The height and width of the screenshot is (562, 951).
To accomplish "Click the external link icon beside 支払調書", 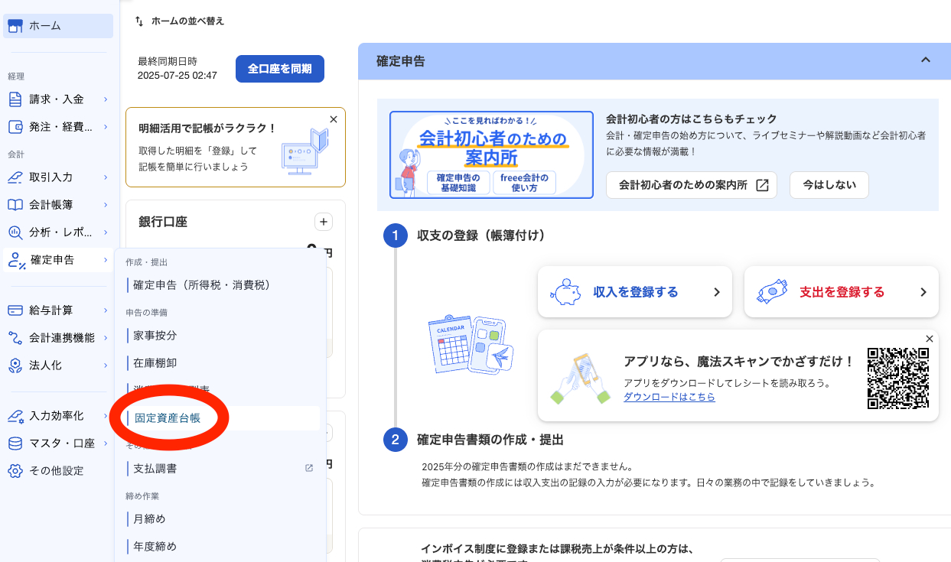I will click(308, 469).
